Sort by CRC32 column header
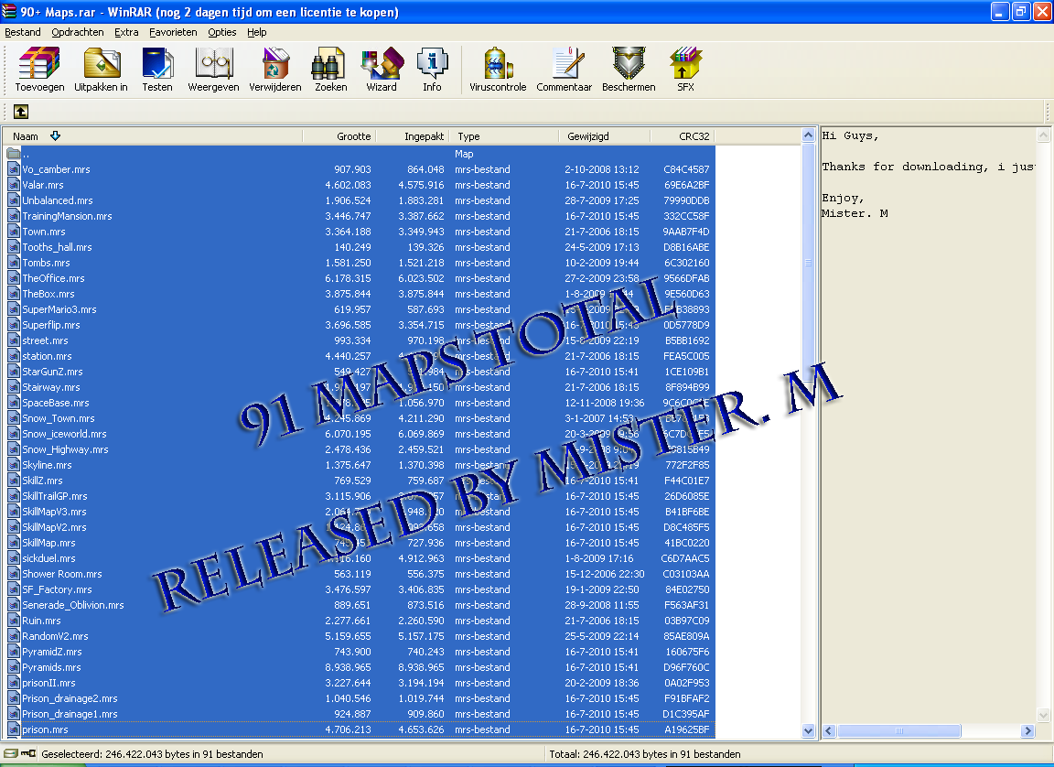 pos(683,135)
